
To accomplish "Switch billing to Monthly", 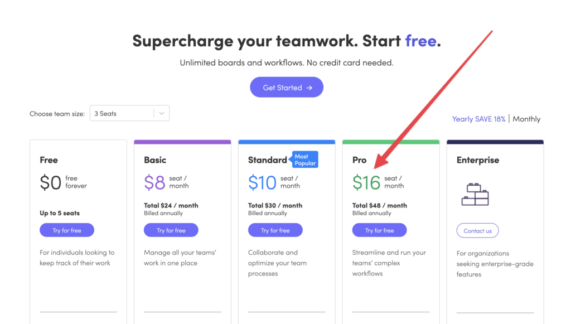I will [x=526, y=119].
